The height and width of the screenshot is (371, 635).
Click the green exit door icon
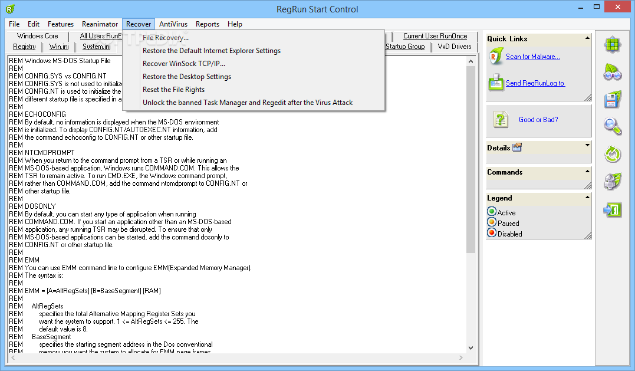[613, 210]
